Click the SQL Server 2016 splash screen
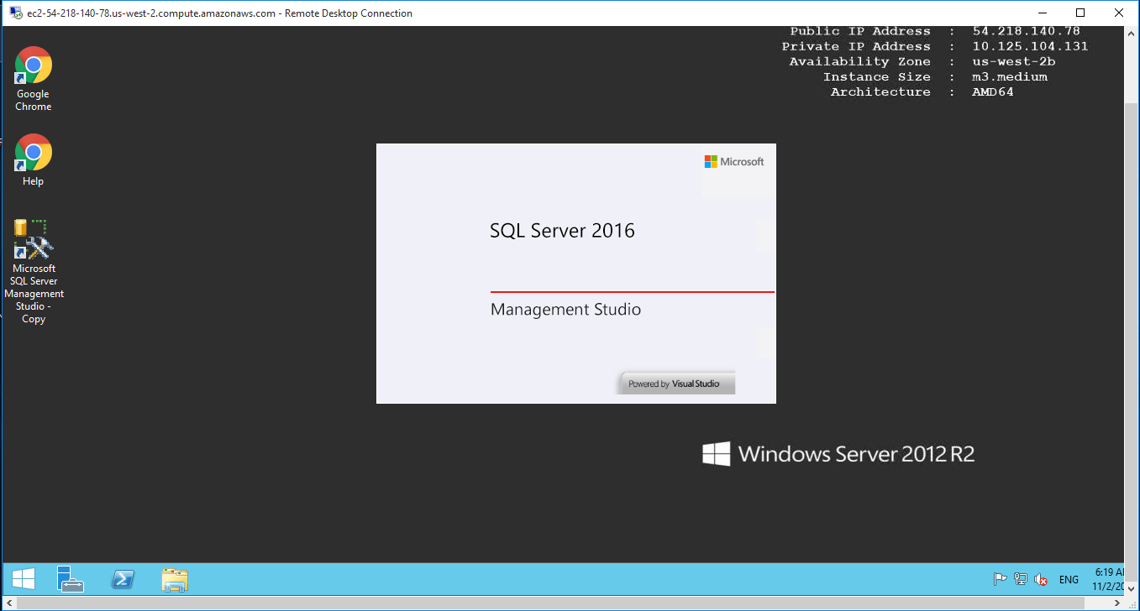This screenshot has height=611, width=1140. click(x=575, y=273)
